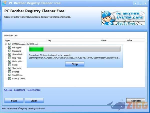The image size is (150, 113).
Task: Click the Name column header
Action: pos(113,40)
